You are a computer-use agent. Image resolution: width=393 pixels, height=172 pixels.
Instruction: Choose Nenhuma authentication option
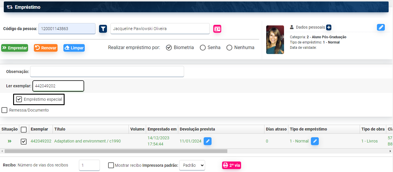pyautogui.click(x=229, y=48)
